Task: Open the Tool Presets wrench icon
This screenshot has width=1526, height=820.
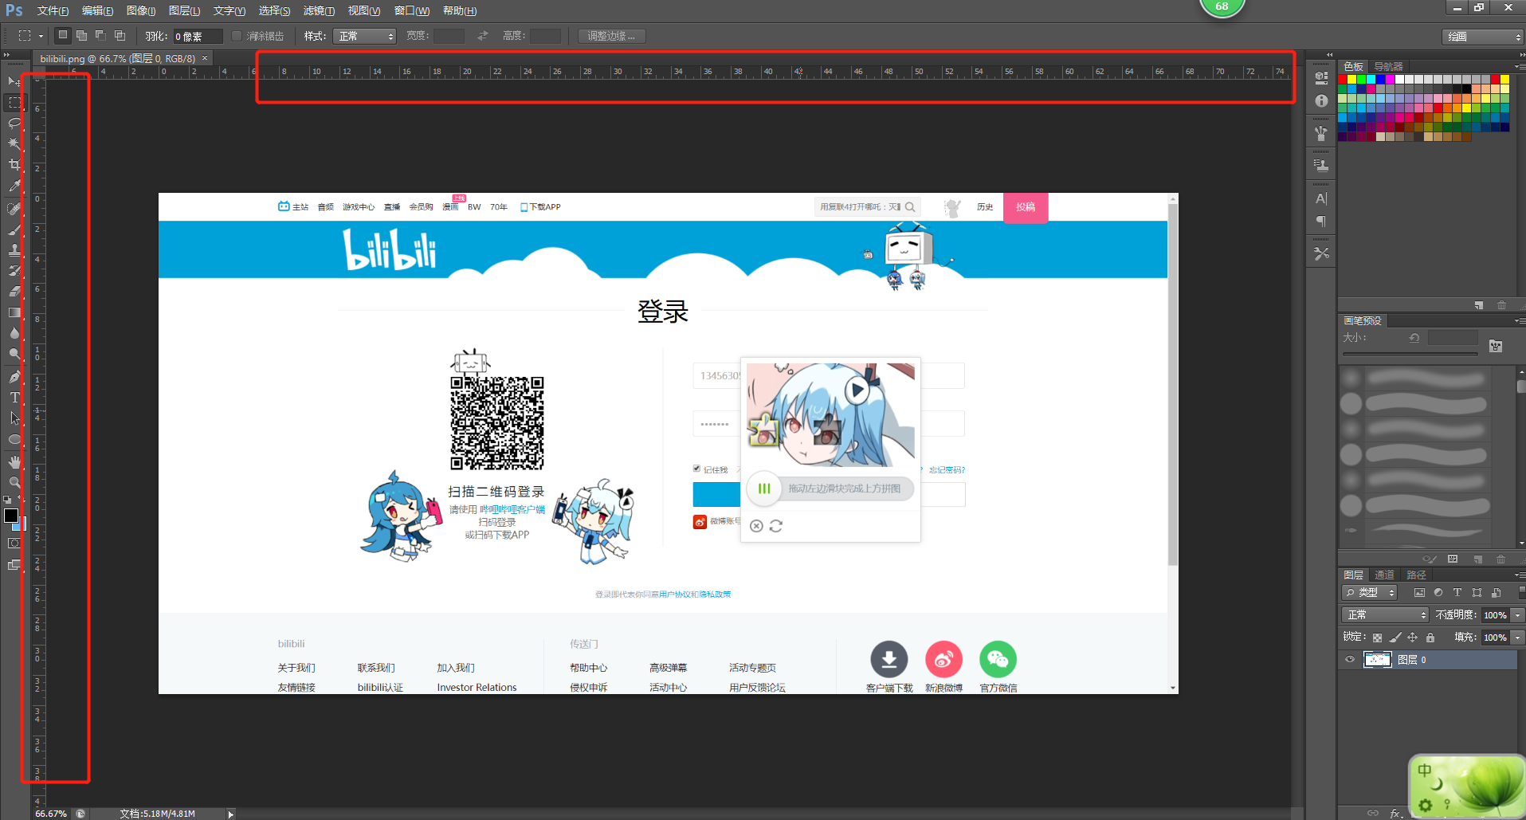Action: tap(1321, 253)
